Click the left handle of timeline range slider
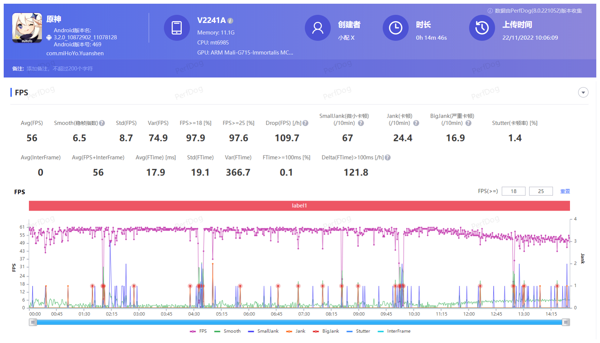The width and height of the screenshot is (600, 343). (x=33, y=322)
